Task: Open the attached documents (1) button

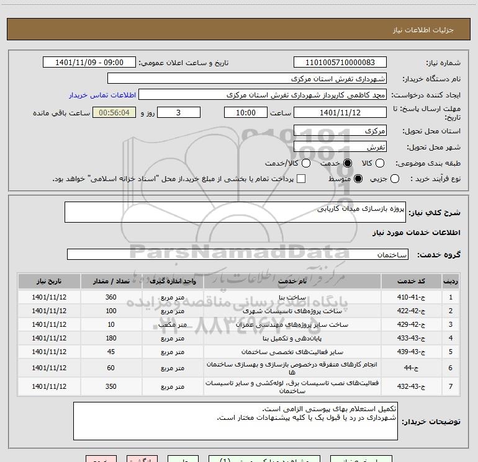Action: click(264, 459)
